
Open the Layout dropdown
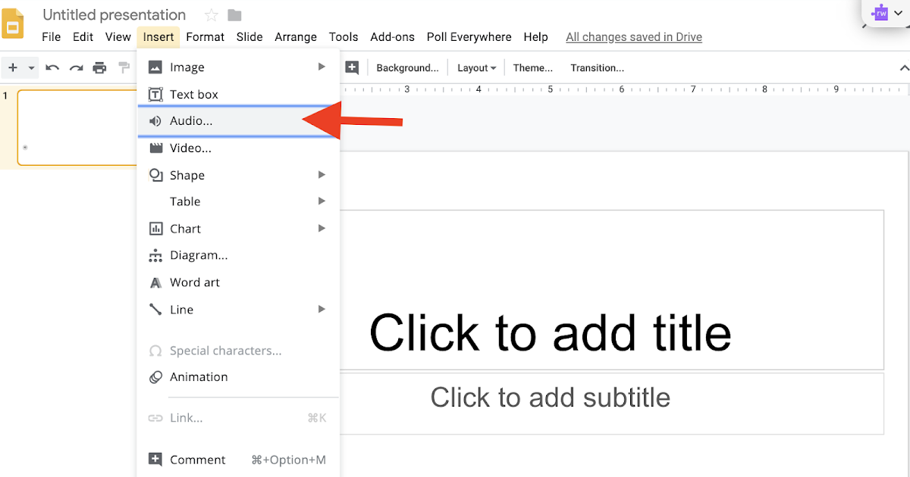[475, 67]
